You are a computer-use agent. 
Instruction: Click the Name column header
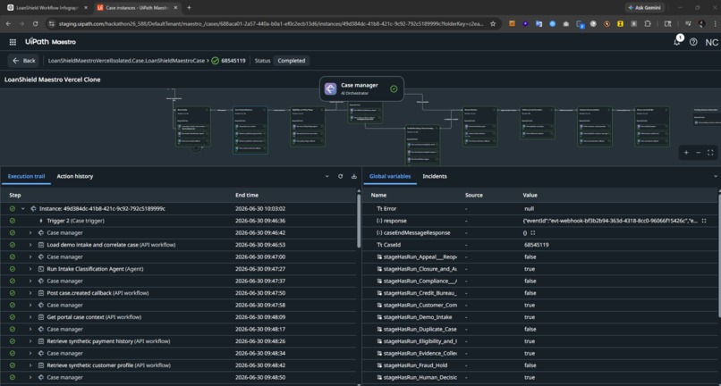378,195
